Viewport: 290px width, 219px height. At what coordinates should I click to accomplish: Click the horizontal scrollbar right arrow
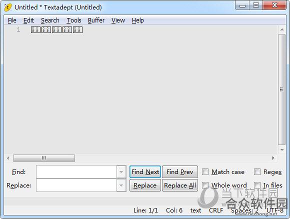click(273, 158)
